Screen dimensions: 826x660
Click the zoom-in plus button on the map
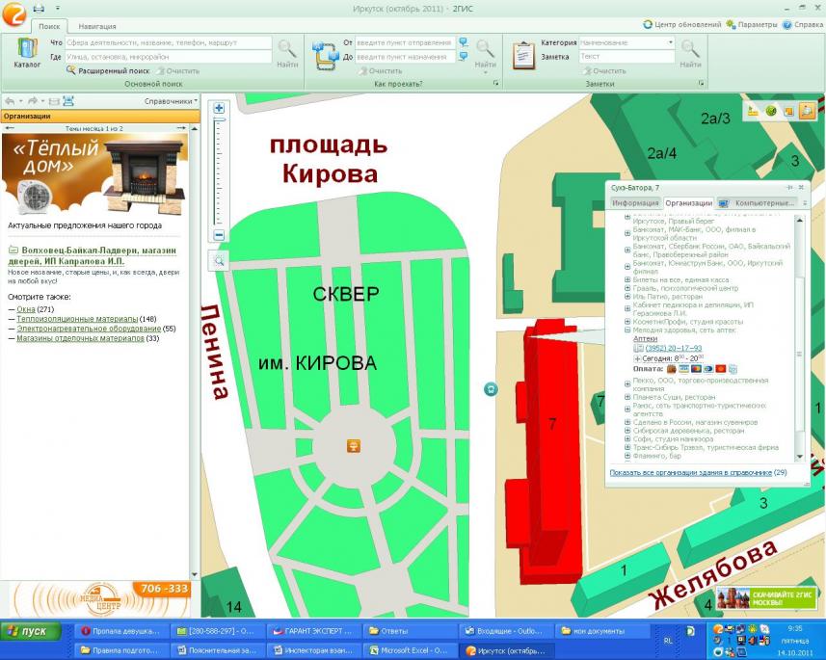pos(219,109)
